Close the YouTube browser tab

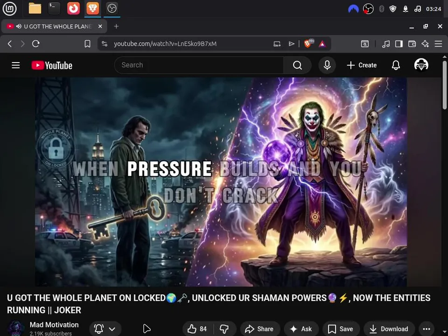pos(100,26)
